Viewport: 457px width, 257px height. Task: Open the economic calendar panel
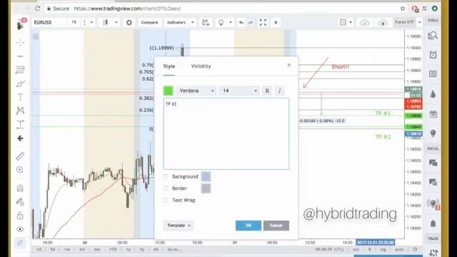433,114
